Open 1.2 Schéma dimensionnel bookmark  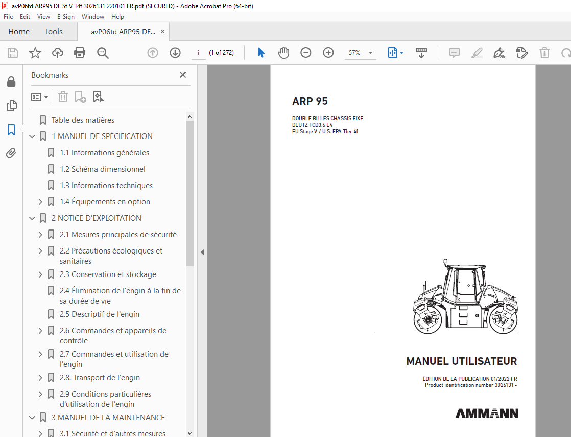[x=102, y=169]
